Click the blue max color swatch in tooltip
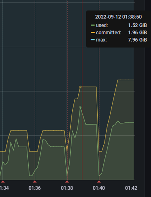This screenshot has width=151, height=197. coord(93,40)
